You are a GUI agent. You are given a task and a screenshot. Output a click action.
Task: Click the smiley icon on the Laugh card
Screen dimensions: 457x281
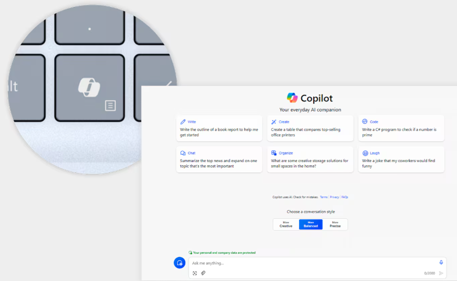click(365, 153)
